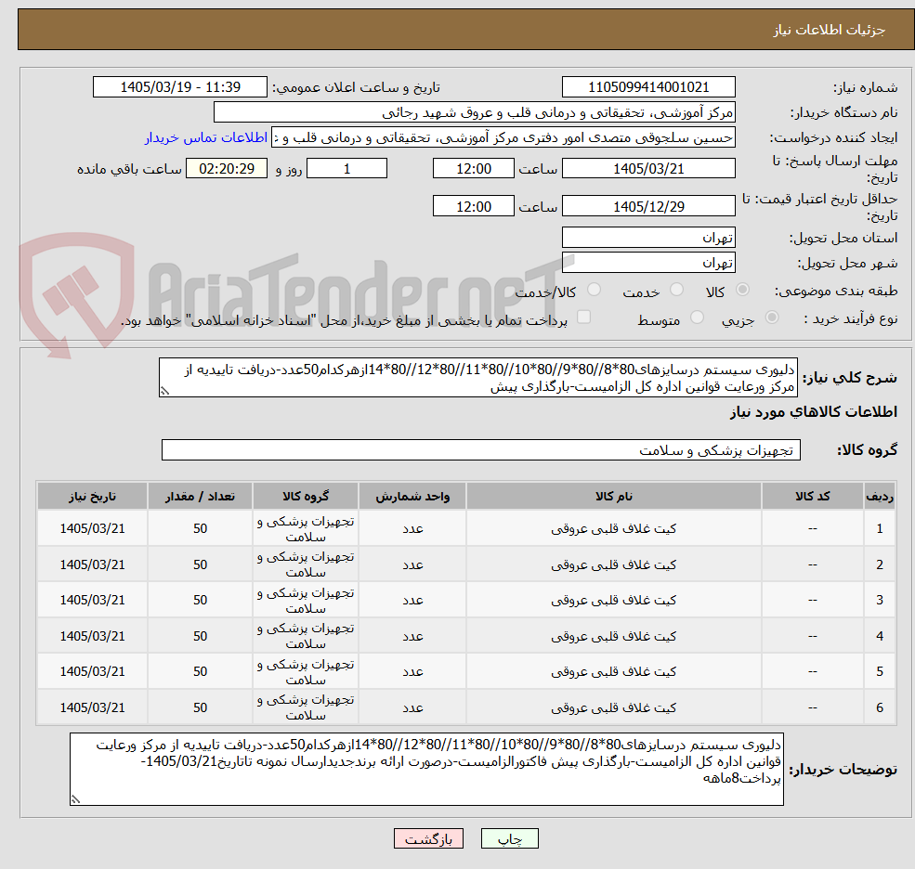Click the item name in row 6
The height and width of the screenshot is (869, 915).
click(x=613, y=707)
